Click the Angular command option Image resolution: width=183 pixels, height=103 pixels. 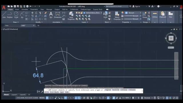[108, 90]
